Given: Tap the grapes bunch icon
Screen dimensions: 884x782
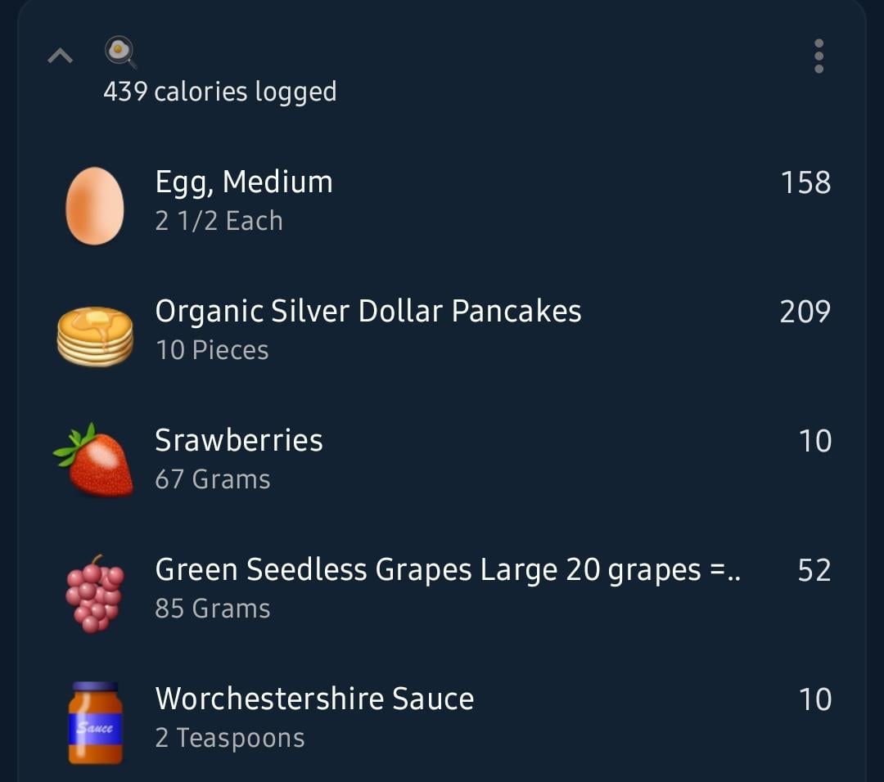Looking at the screenshot, I should [95, 594].
